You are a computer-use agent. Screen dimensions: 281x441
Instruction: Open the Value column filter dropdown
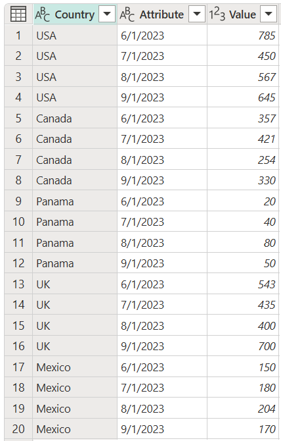[x=269, y=14]
